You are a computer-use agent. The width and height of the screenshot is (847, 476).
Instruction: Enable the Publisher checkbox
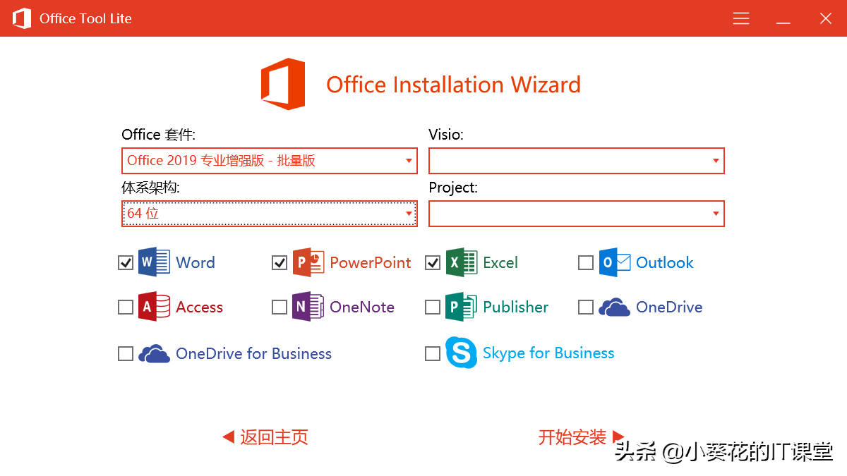433,307
